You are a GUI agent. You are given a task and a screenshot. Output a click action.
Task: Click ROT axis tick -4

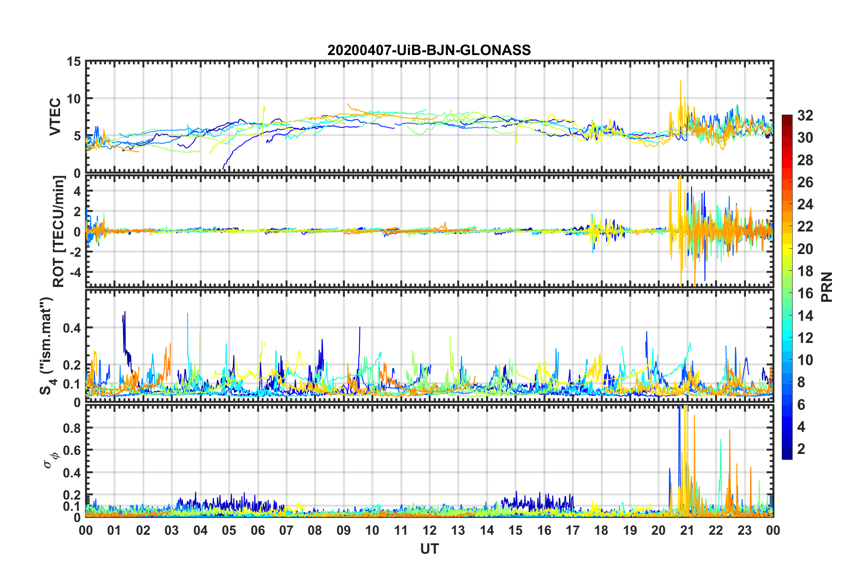point(75,272)
